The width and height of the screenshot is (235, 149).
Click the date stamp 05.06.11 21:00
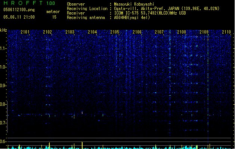click(19, 17)
